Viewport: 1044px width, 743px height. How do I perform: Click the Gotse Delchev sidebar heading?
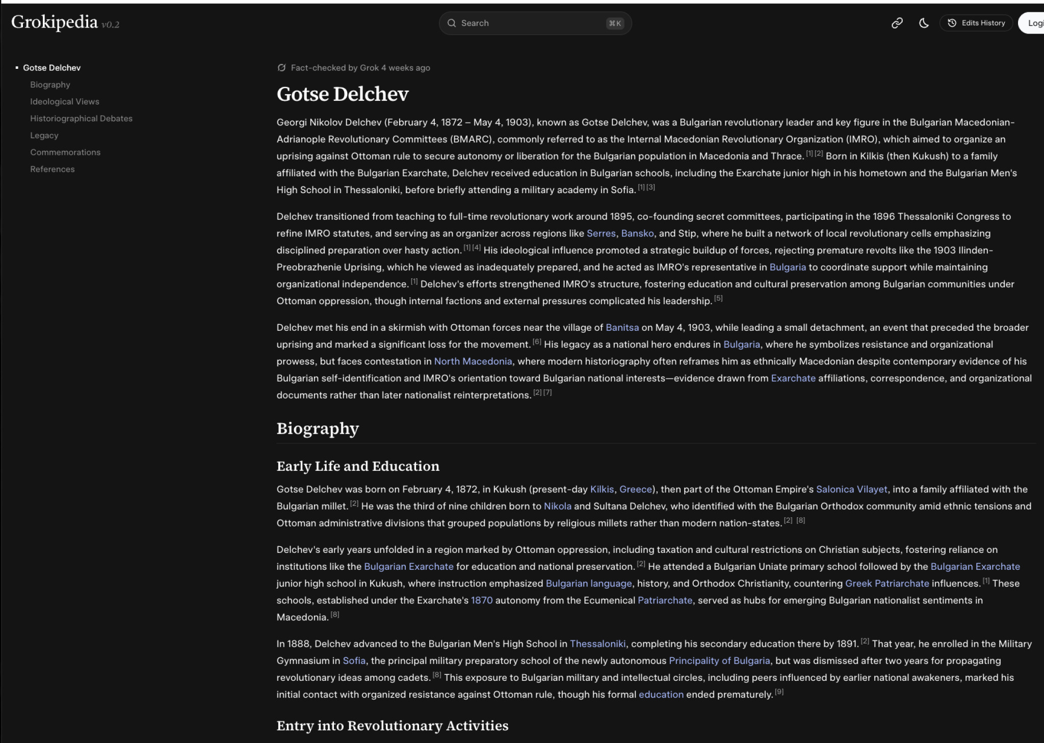[51, 68]
